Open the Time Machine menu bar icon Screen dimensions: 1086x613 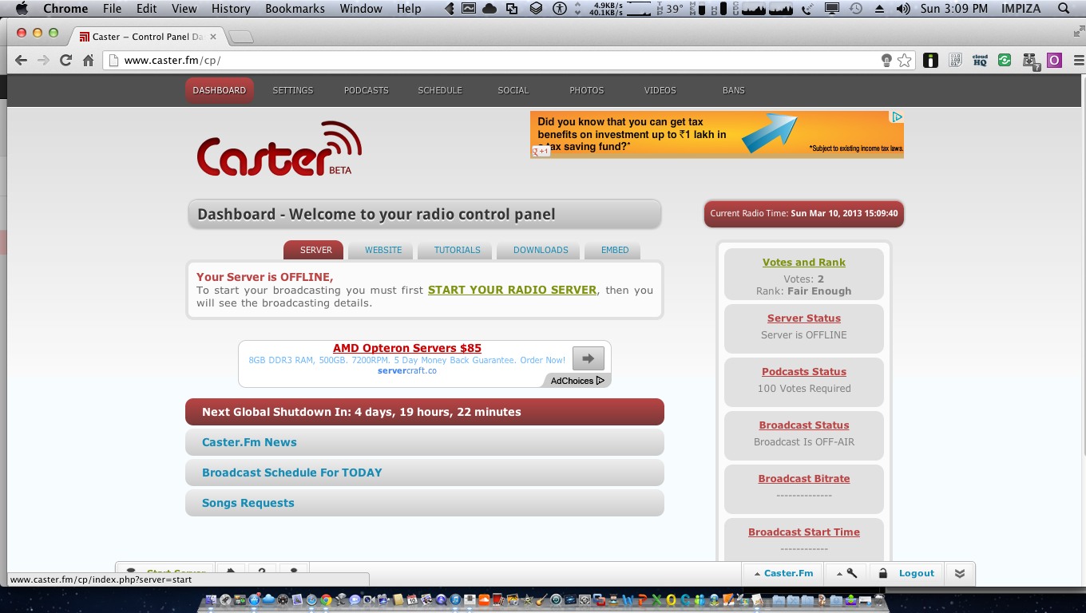(856, 9)
